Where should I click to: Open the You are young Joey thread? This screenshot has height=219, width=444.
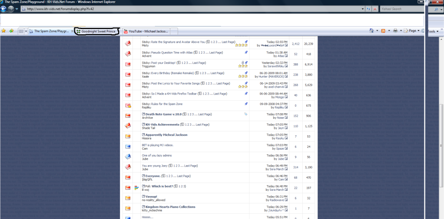point(155,166)
